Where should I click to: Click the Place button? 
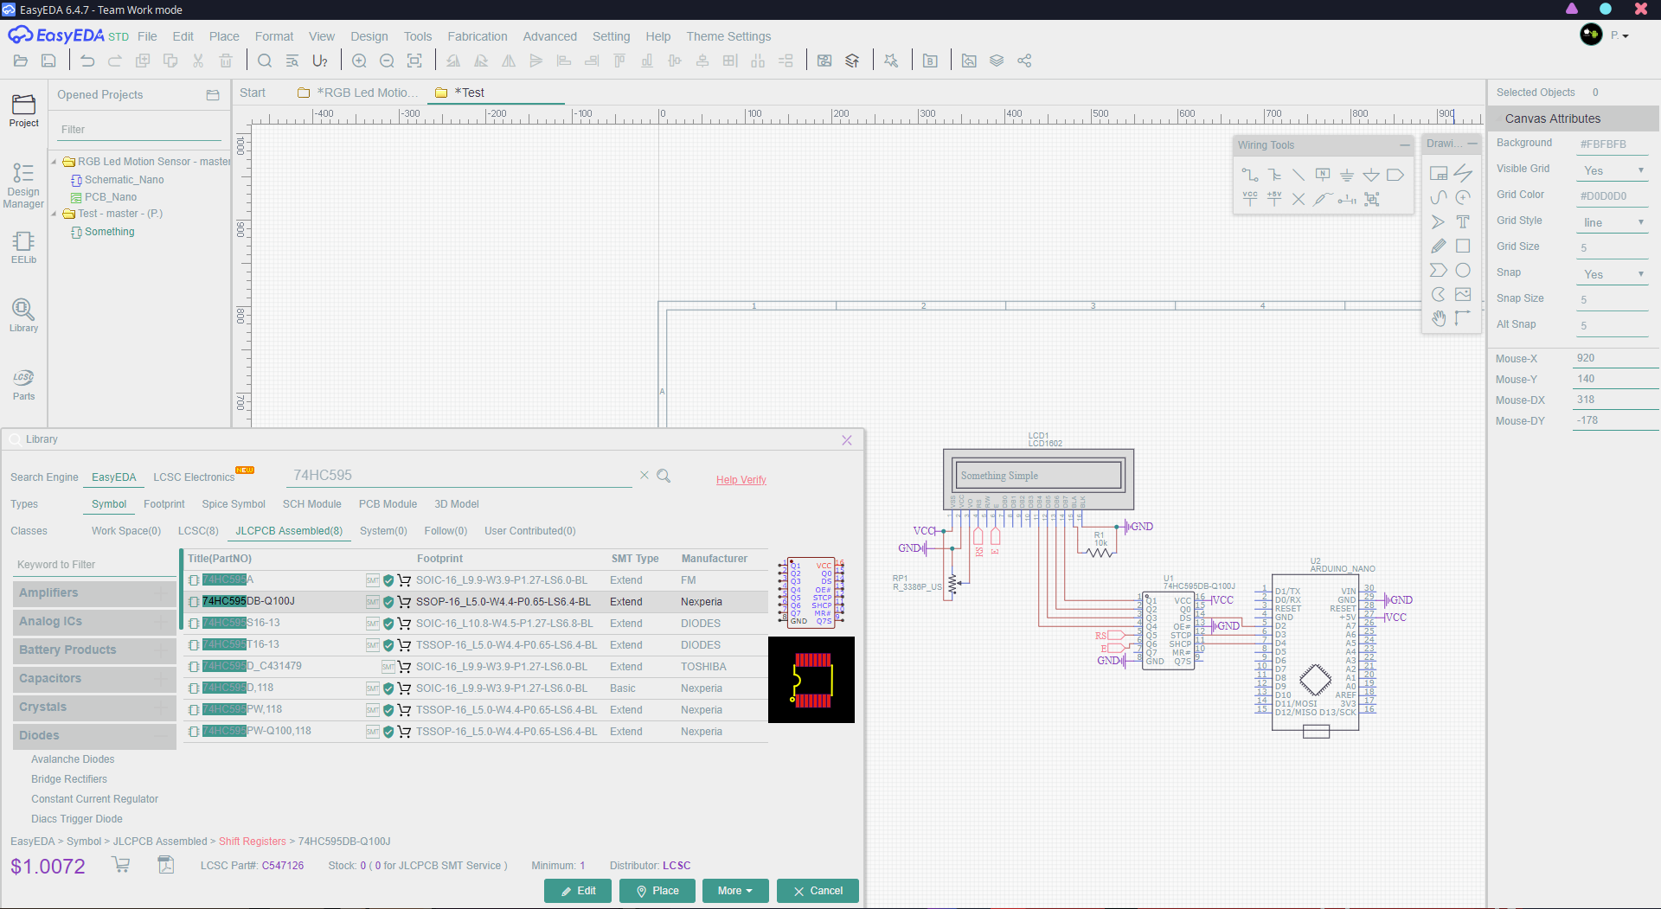point(657,891)
